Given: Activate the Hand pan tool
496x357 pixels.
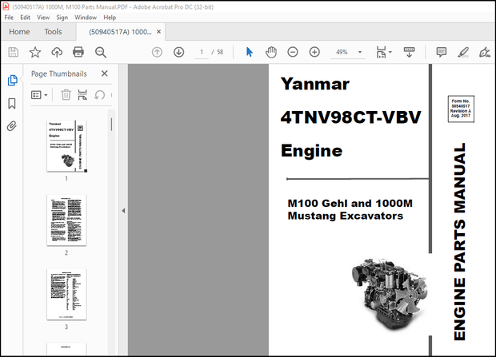Looking at the screenshot, I should pyautogui.click(x=270, y=52).
